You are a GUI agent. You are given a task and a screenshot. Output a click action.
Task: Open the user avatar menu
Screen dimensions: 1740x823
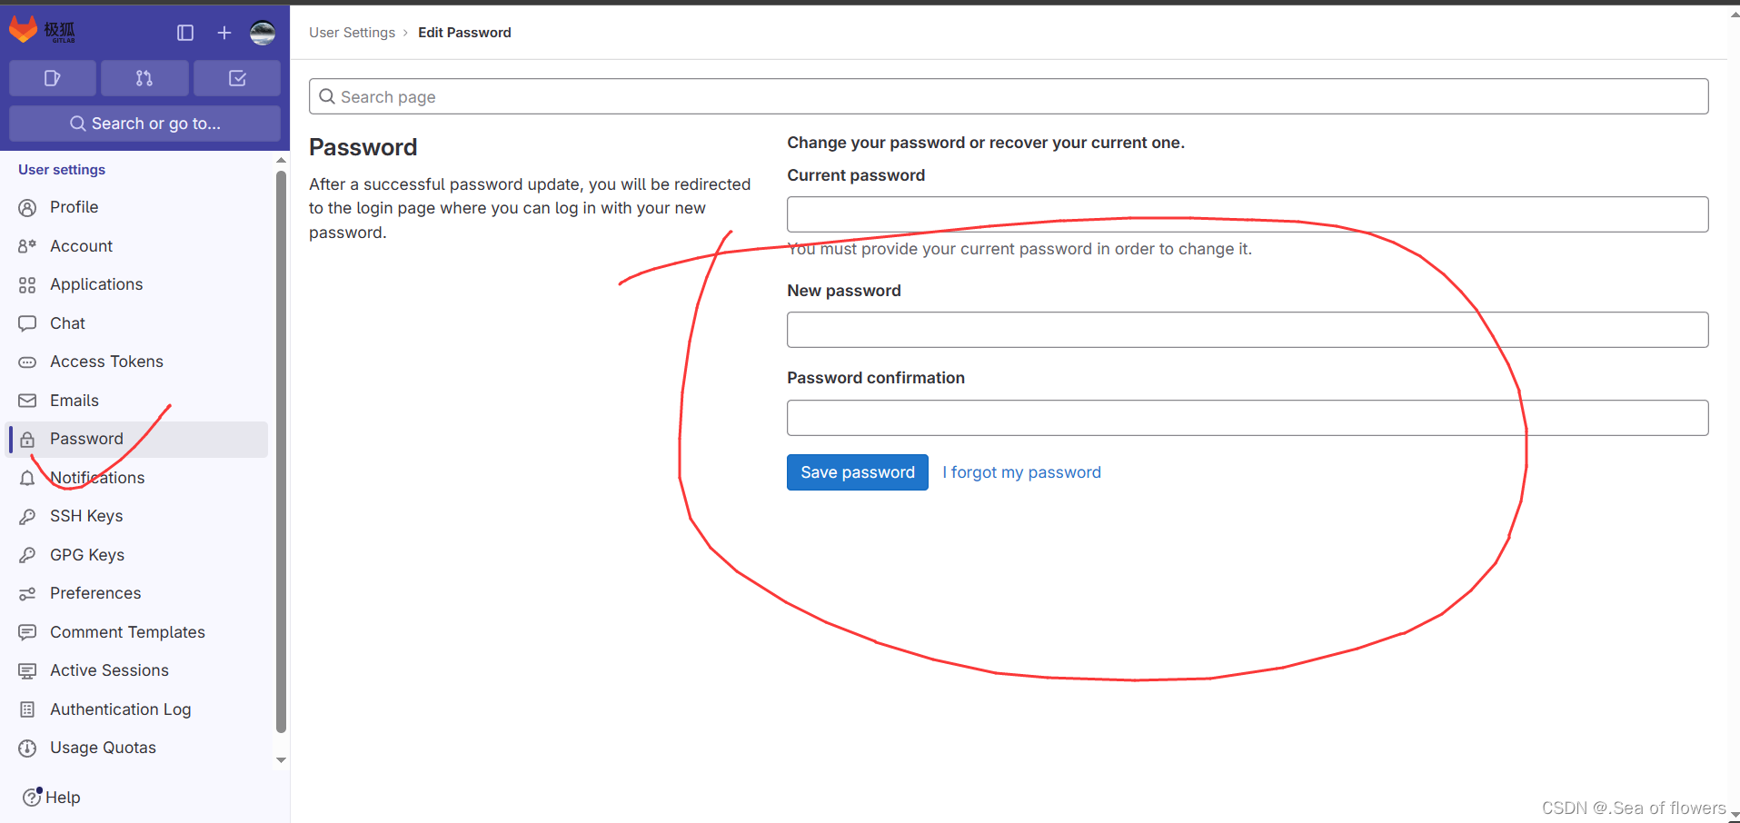tap(263, 33)
